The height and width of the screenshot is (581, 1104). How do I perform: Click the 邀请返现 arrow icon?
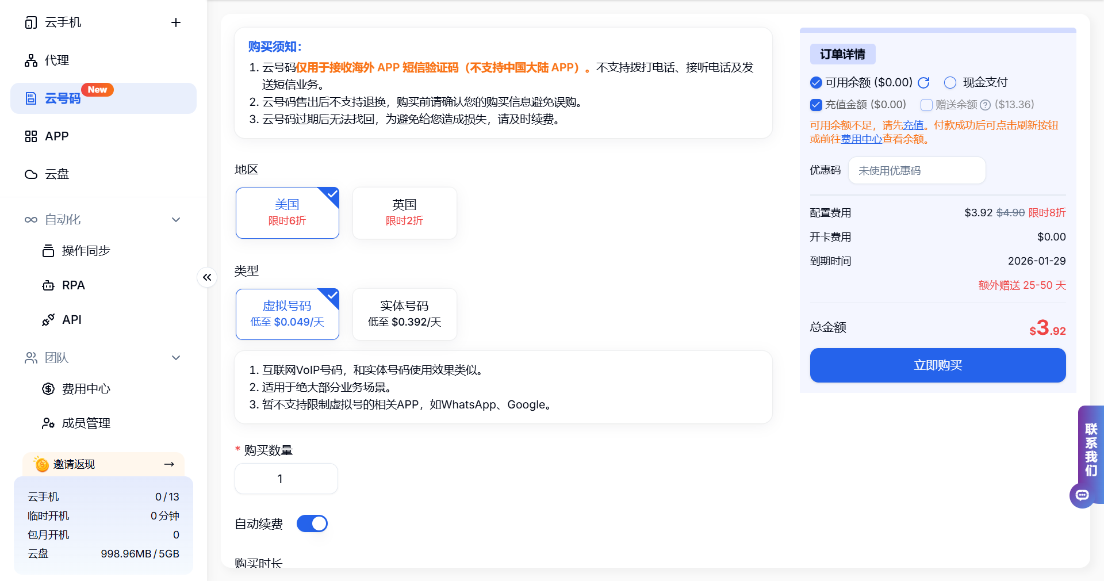tap(169, 464)
